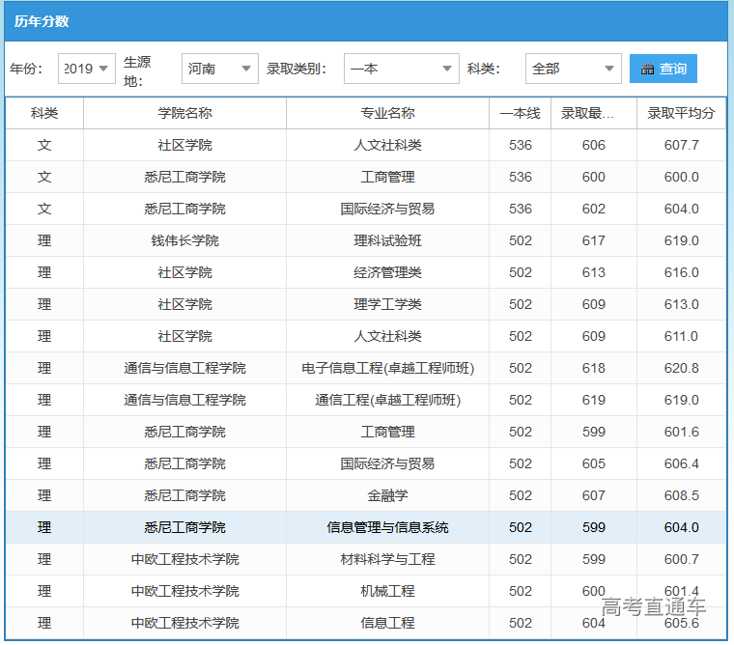
Task: Select the 专业名称 column header
Action: coord(387,113)
